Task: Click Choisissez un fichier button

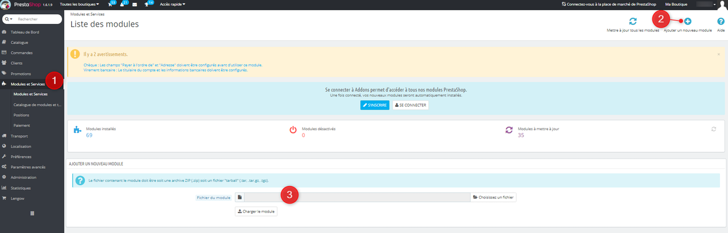Action: tap(493, 197)
